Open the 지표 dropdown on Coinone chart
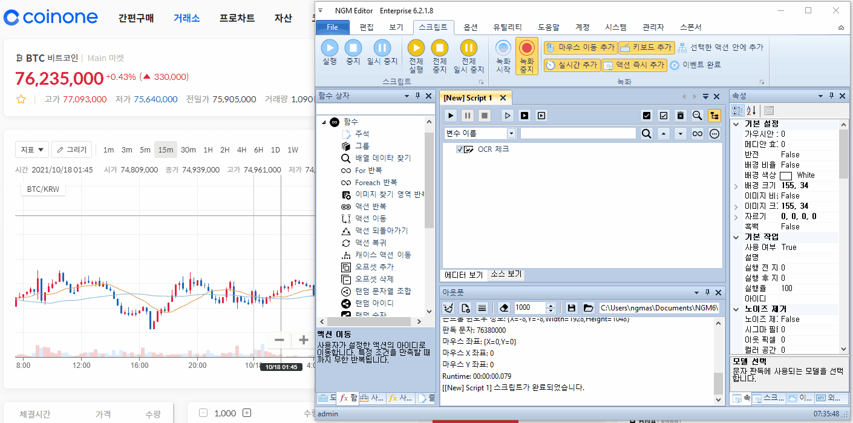Image resolution: width=853 pixels, height=423 pixels. click(x=32, y=149)
